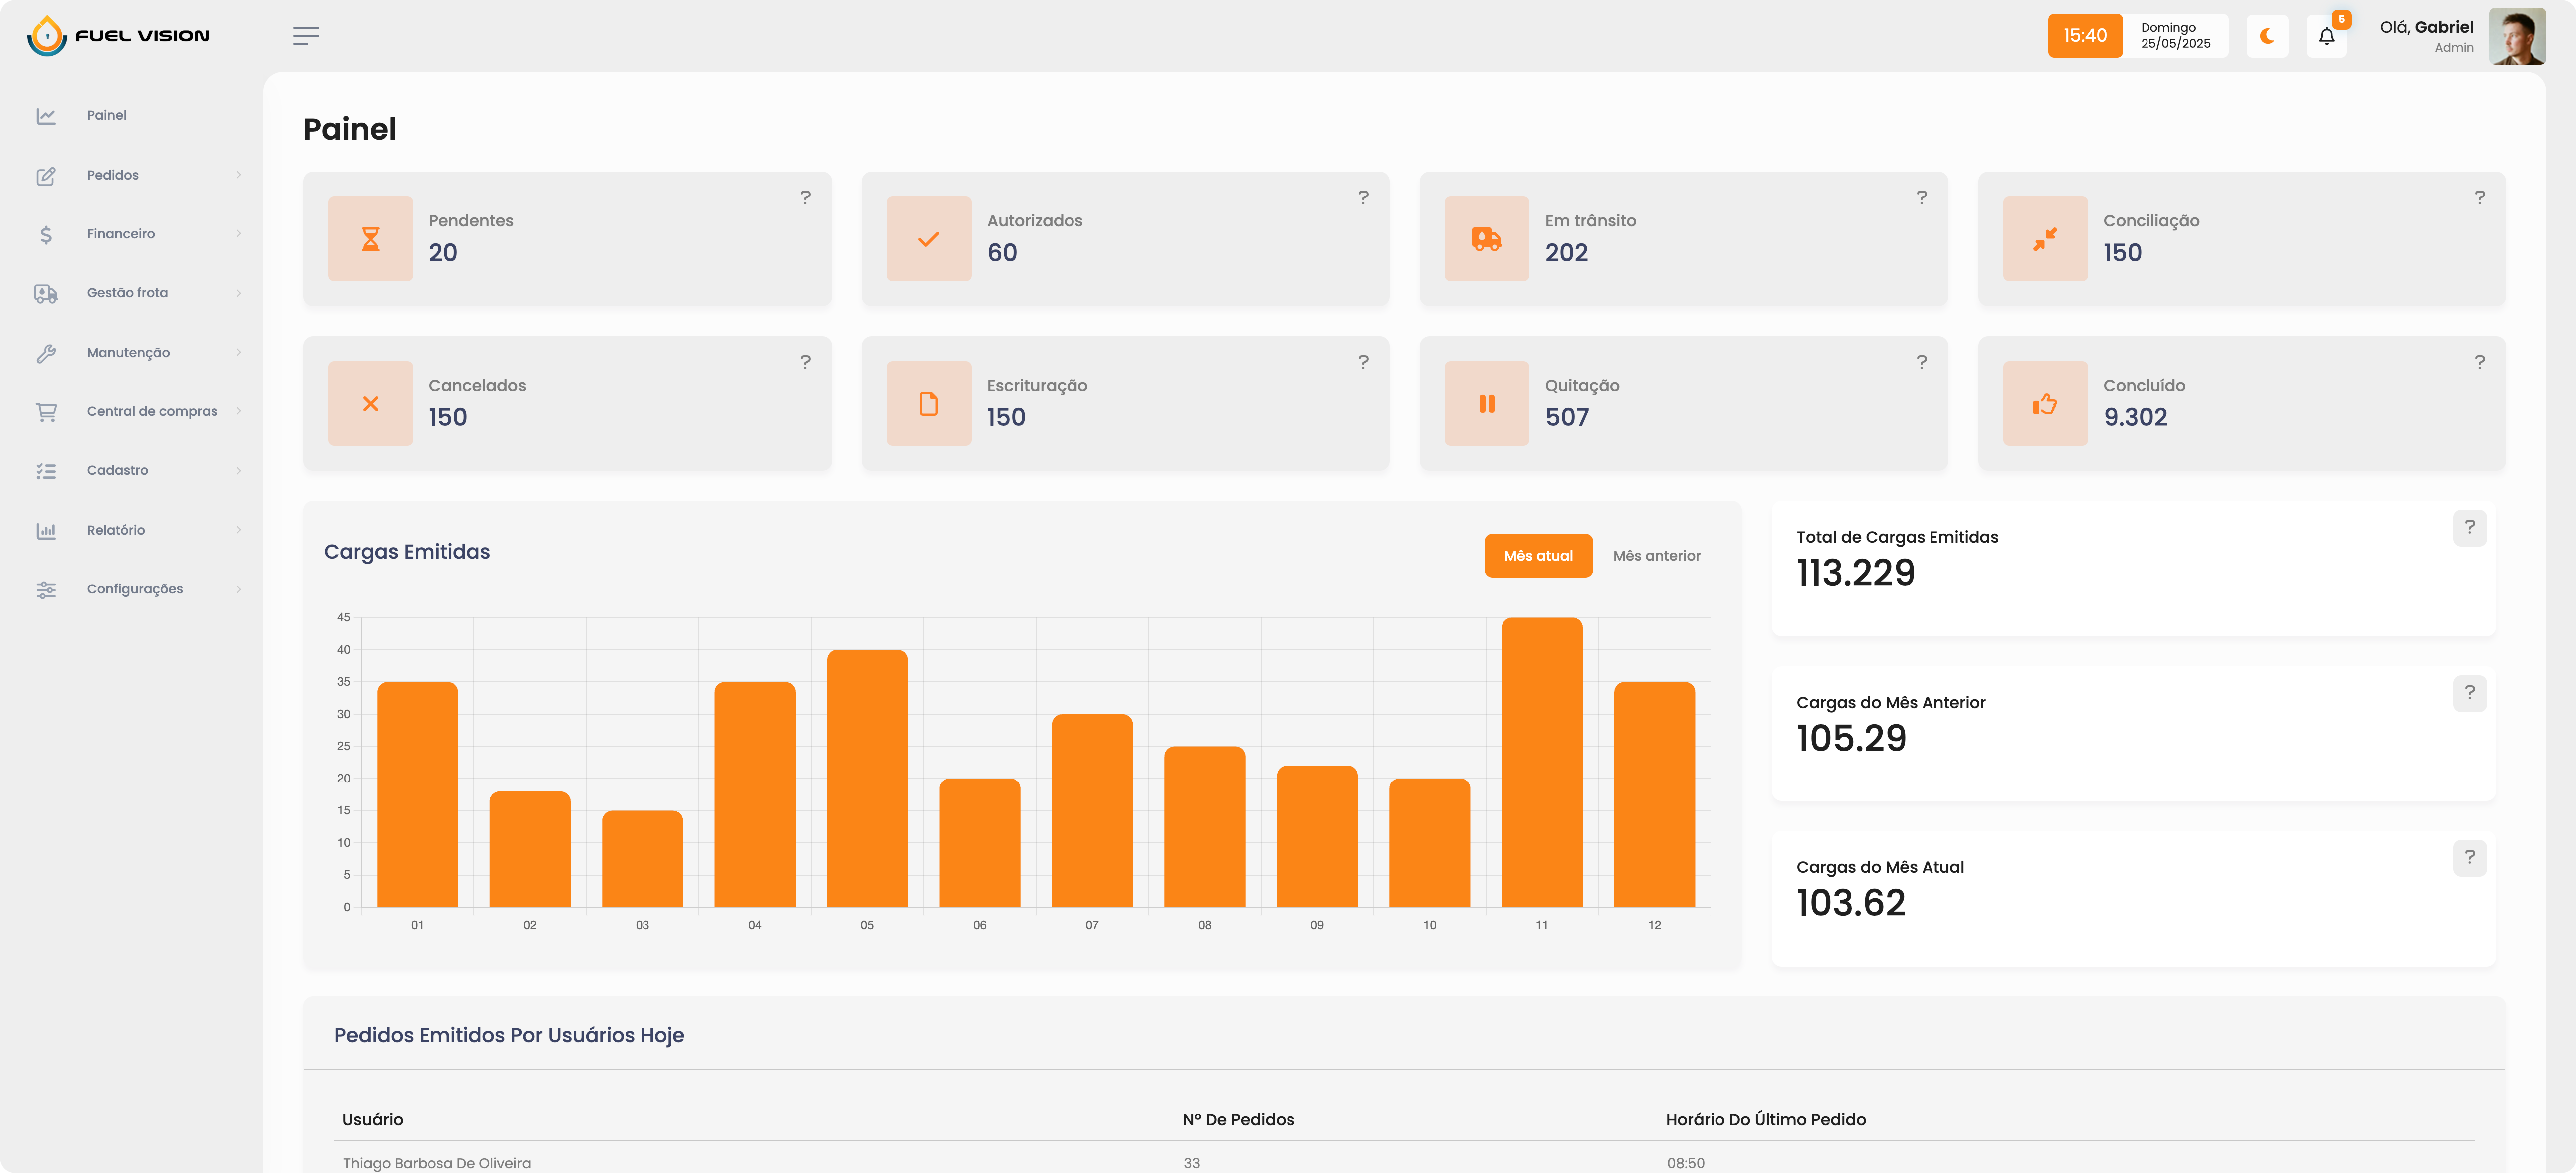The width and height of the screenshot is (2576, 1173).
Task: Expand the Financeiro sidebar chevron
Action: point(239,234)
